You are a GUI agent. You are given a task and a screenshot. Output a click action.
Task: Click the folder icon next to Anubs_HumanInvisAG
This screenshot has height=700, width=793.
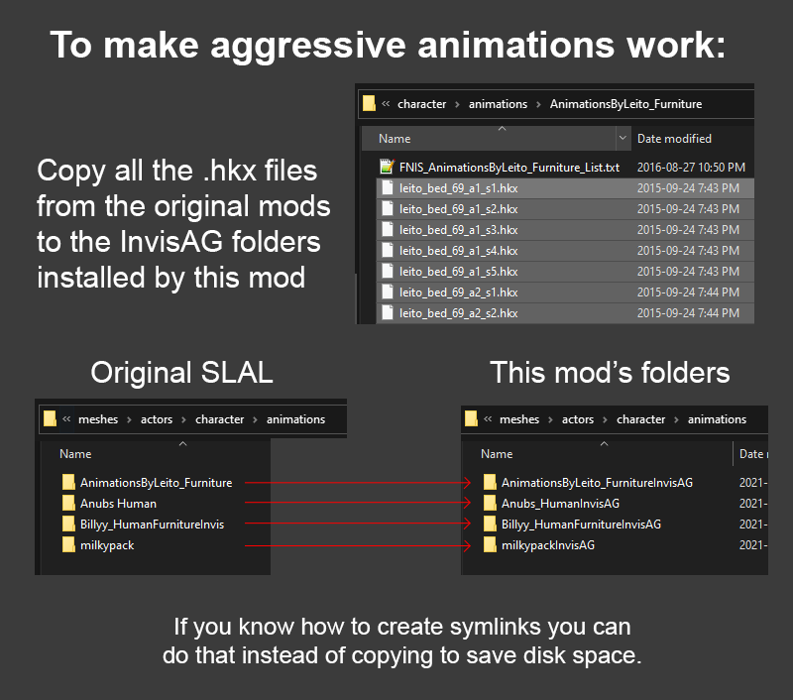point(490,503)
